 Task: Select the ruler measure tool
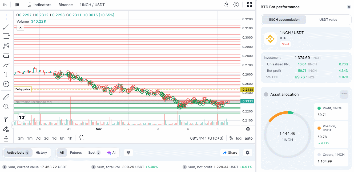click(6, 97)
